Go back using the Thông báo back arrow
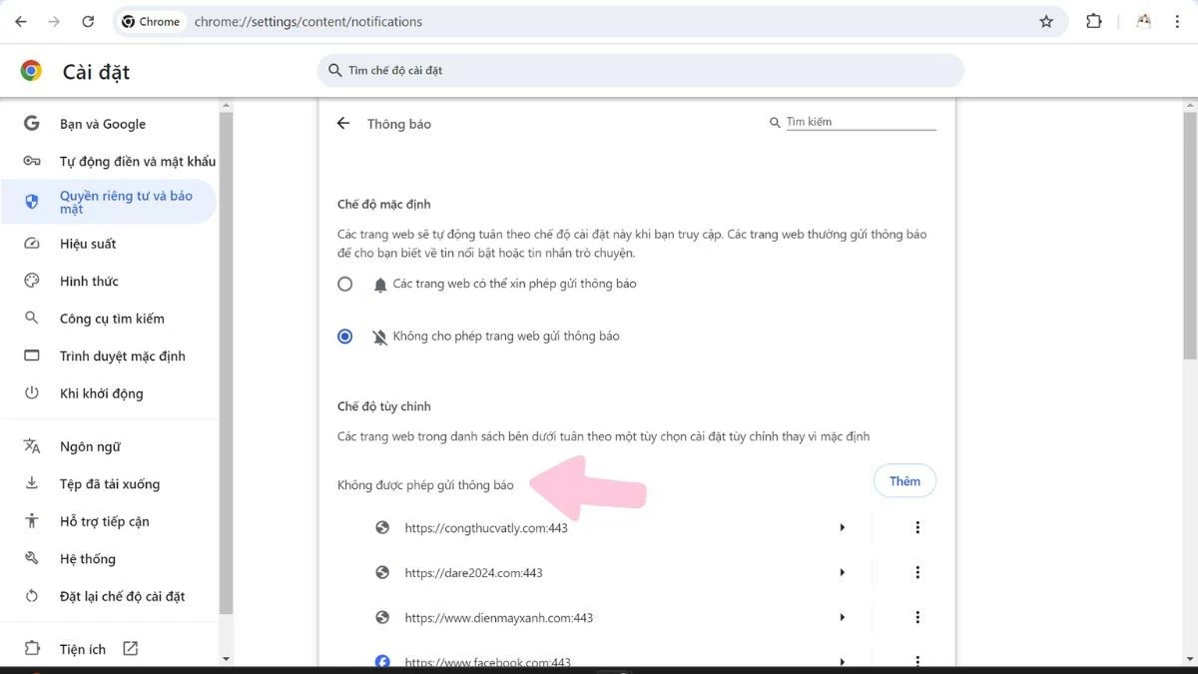The height and width of the screenshot is (674, 1198). (342, 123)
